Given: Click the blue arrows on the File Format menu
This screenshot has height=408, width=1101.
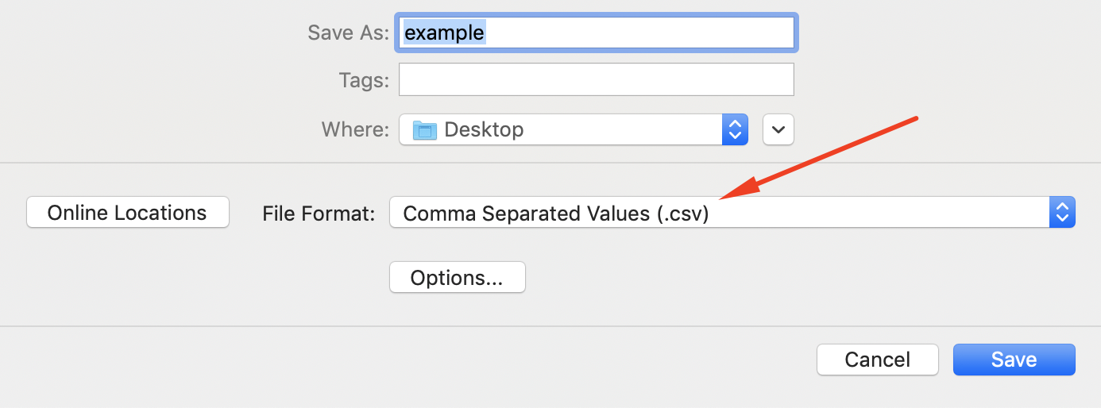Looking at the screenshot, I should click(x=1062, y=213).
